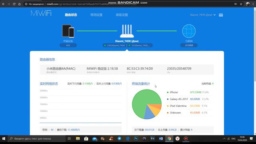The height and width of the screenshot is (144, 256).
Task: Click the internet globe icon
Action: tap(189, 31)
